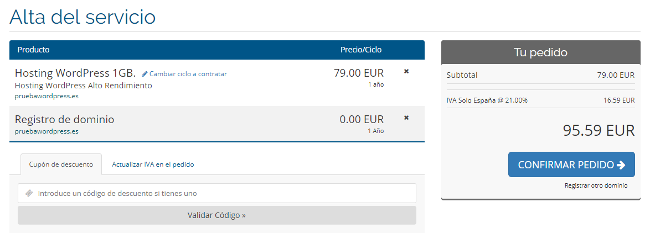Click the pencil icon to change cycle
Viewport: 650px width, 234px height.
[145, 74]
